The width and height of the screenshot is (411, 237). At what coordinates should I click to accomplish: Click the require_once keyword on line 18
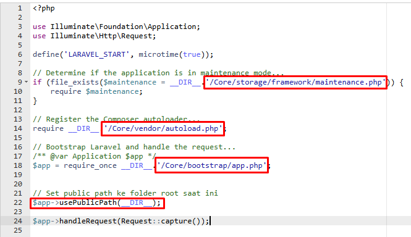coord(90,165)
